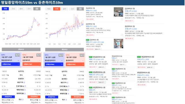185x104 pixels.
Task: Bookmark the 둔촌하이츠 1동 listing confirmed 24.09.06
Action: (x=122, y=19)
